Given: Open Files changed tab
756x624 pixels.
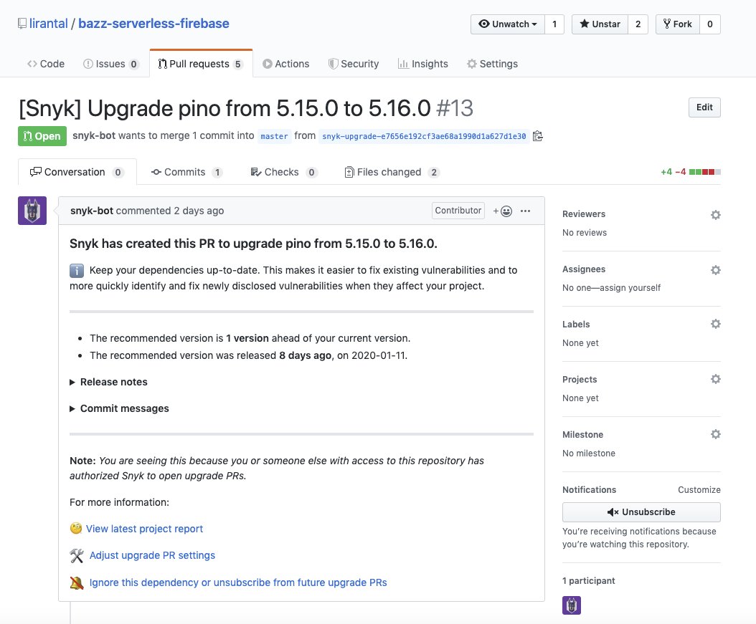Looking at the screenshot, I should tap(392, 173).
